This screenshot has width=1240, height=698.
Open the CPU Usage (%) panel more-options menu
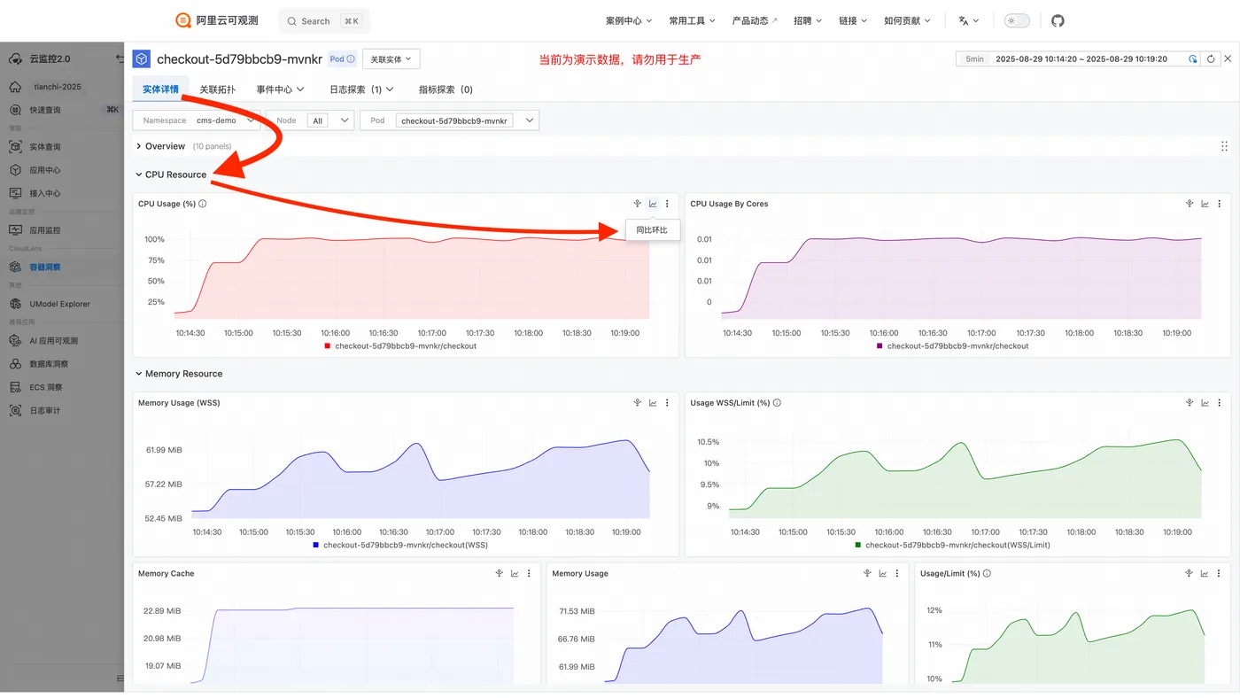[x=668, y=204]
